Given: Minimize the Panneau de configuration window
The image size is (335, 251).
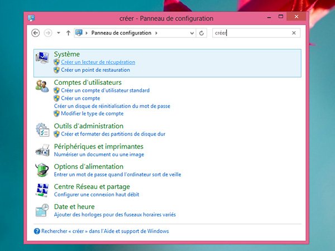Looking at the screenshot, I should [x=269, y=17].
